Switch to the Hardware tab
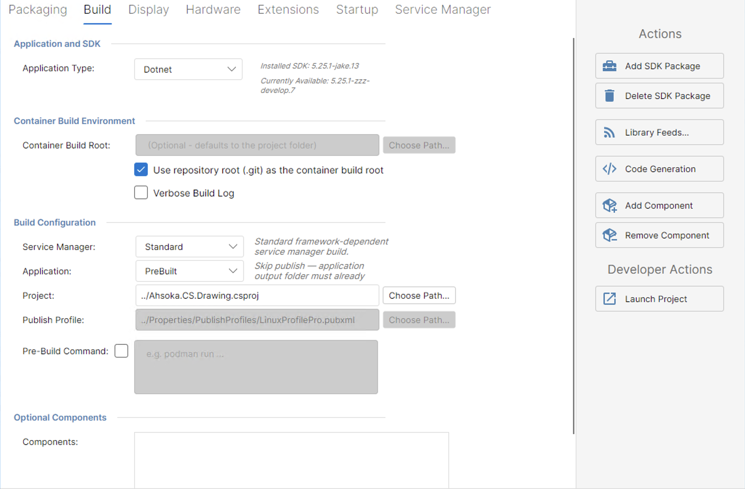Image resolution: width=745 pixels, height=489 pixels. pyautogui.click(x=213, y=9)
